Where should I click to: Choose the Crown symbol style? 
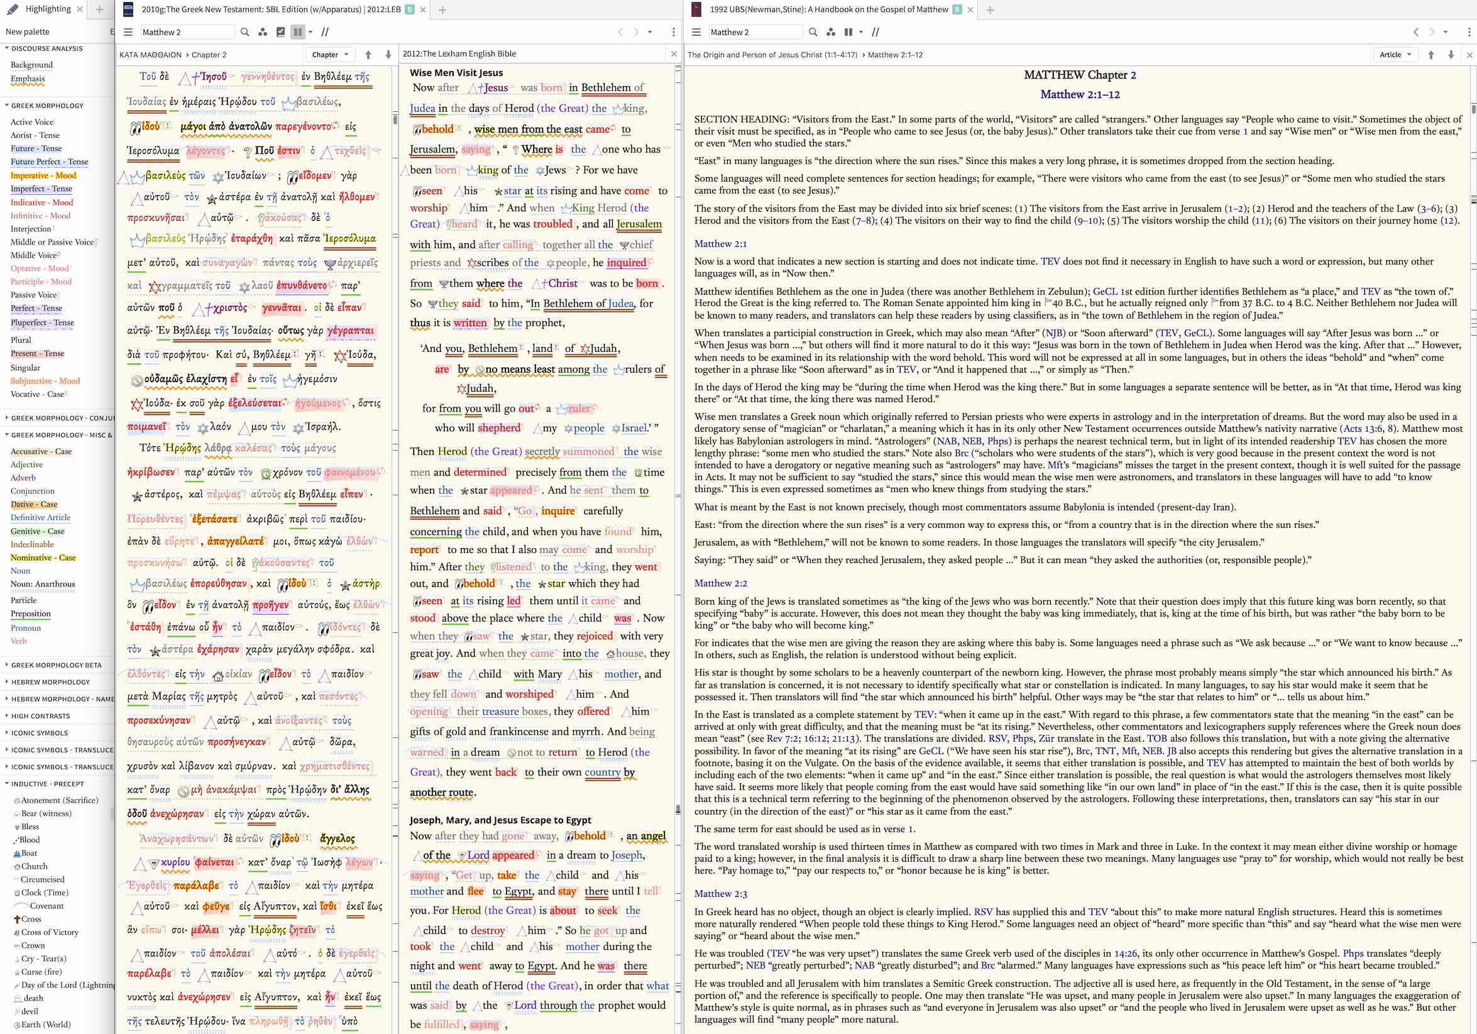click(x=29, y=945)
